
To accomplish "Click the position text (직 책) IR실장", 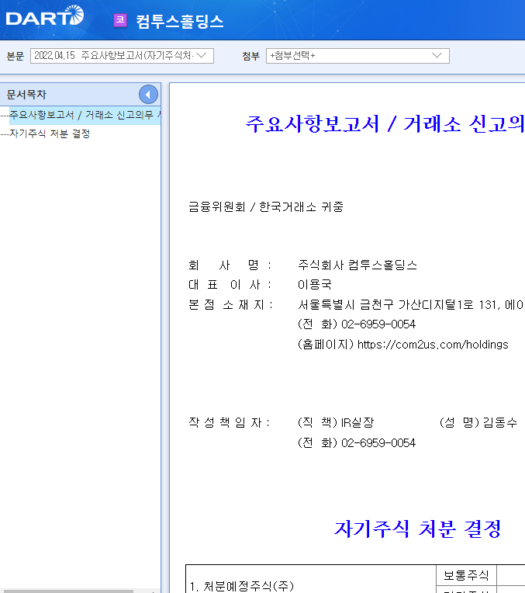I will point(336,422).
